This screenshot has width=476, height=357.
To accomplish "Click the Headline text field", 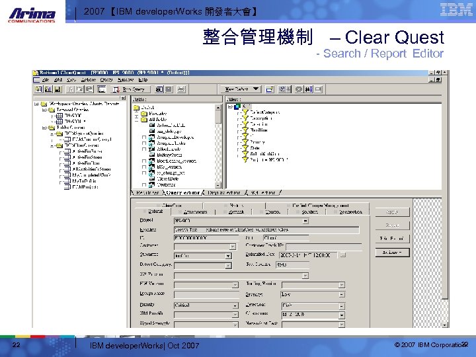I will [x=266, y=230].
